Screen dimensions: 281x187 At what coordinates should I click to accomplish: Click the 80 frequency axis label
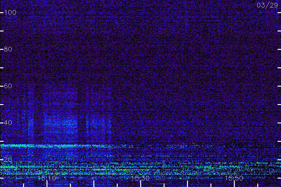(8, 49)
